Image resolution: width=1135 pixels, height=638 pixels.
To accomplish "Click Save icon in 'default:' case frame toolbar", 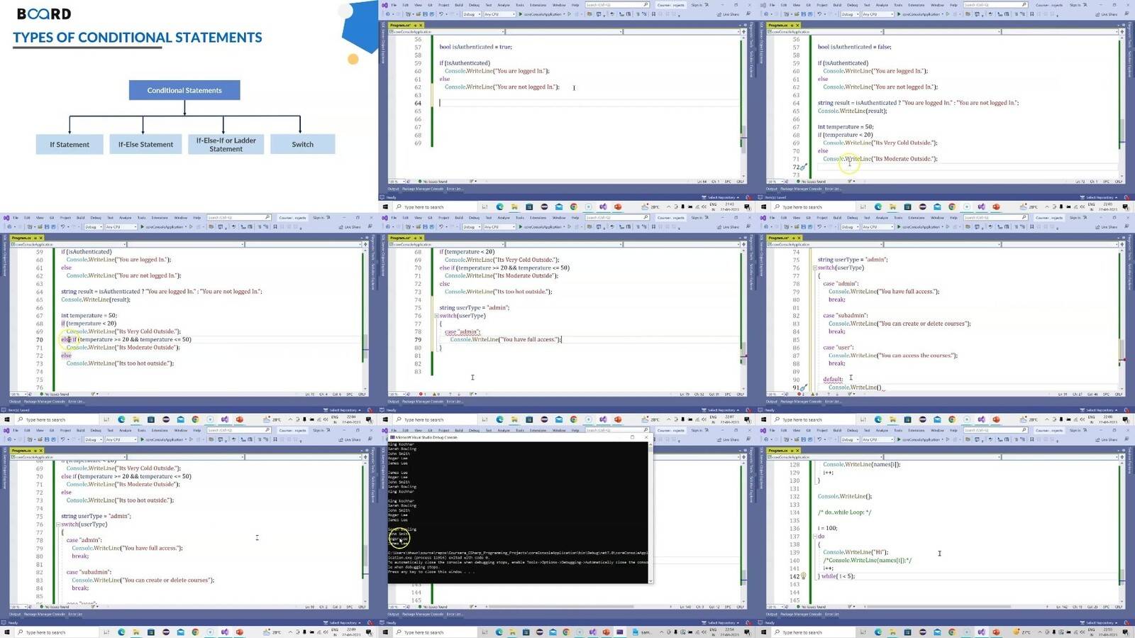I will [x=803, y=227].
